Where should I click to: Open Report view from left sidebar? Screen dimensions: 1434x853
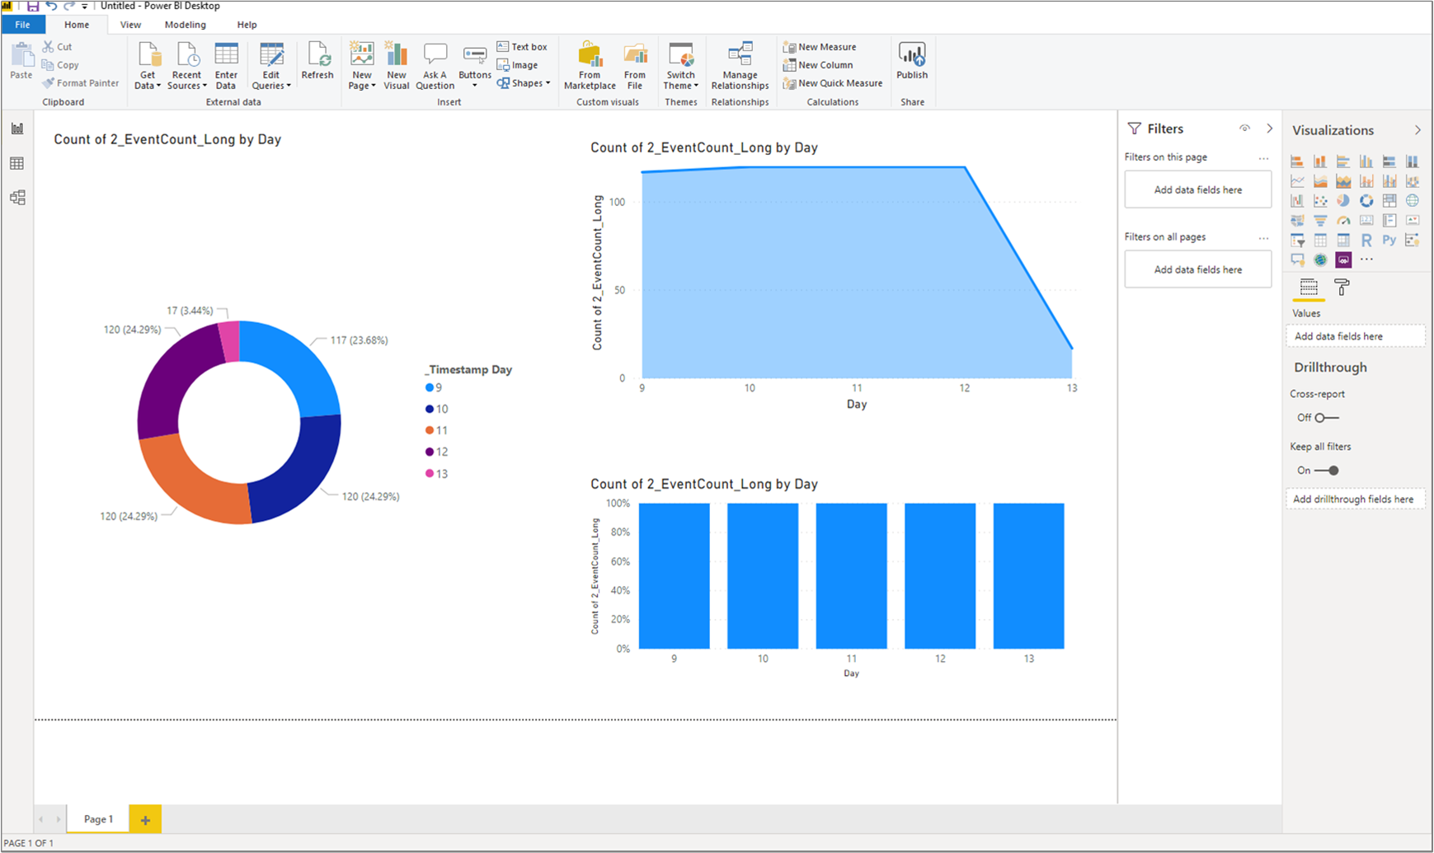tap(17, 129)
